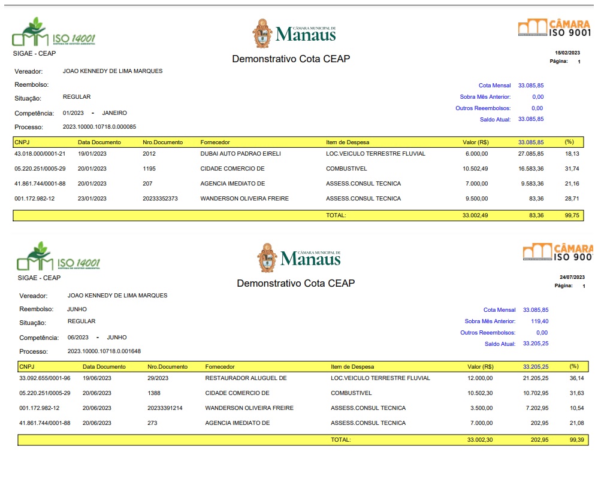598x477 pixels.
Task: Click the ISO 14001 logo in the January report
Action: (53, 32)
